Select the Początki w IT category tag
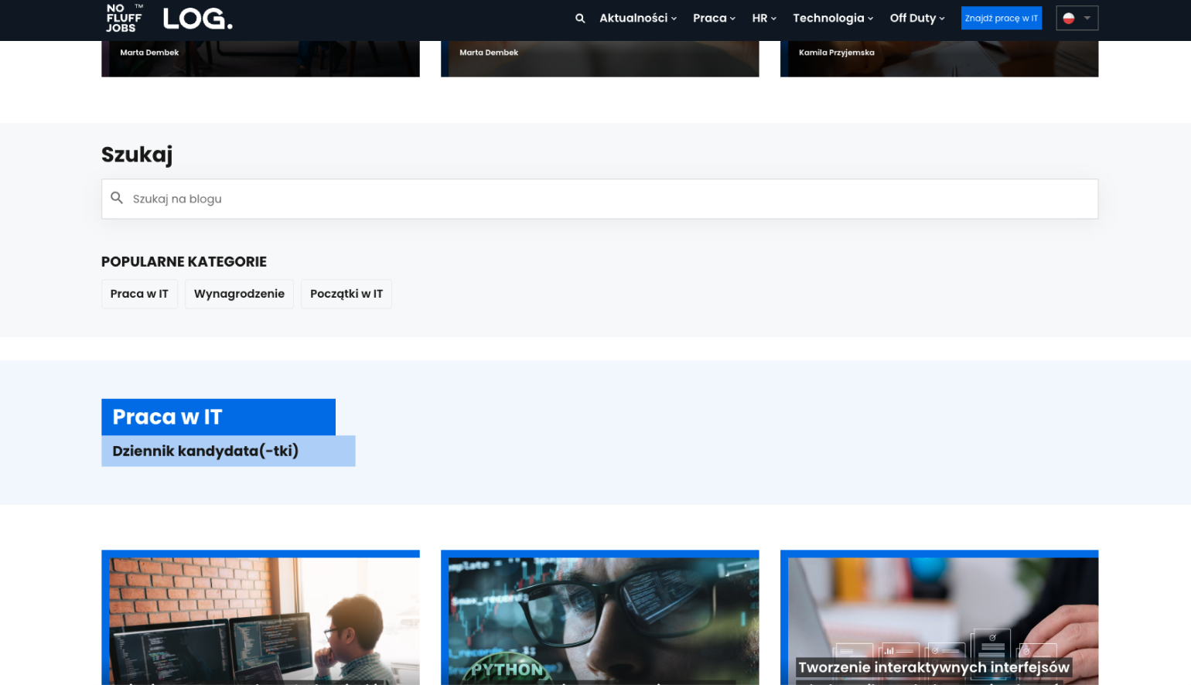This screenshot has height=685, width=1191. tap(346, 294)
